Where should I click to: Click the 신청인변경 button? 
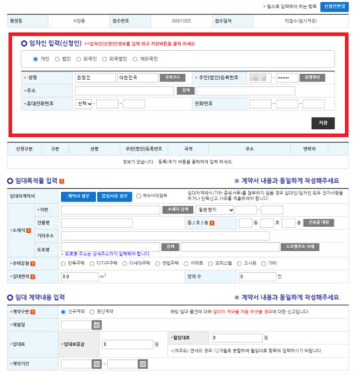pos(334,7)
